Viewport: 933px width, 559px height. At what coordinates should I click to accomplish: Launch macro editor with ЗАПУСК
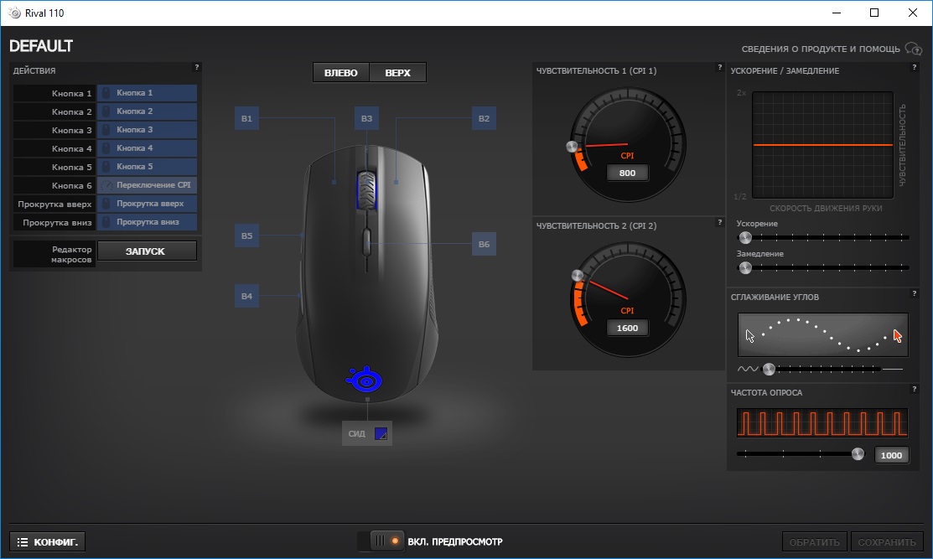point(147,251)
